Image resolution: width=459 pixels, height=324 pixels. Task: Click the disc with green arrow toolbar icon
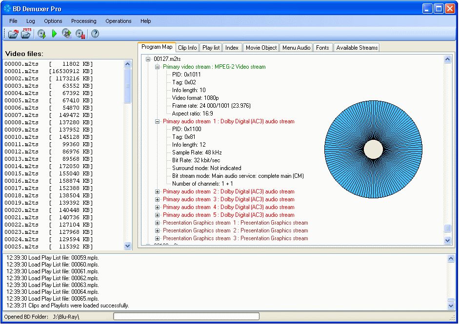coord(41,34)
